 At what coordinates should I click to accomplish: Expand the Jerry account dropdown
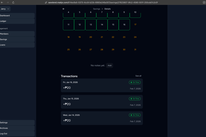(x=5, y=9)
